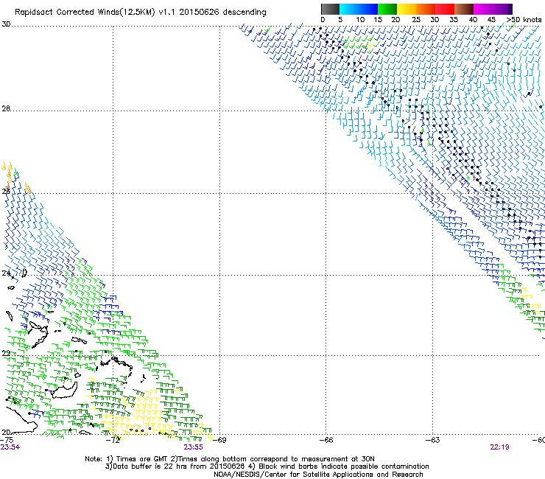Screen dimensions: 545x479
Task: Click the legend tick label 25
Action: (x=416, y=20)
